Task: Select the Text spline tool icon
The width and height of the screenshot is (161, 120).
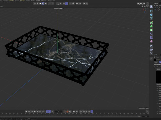Action: pyautogui.click(x=151, y=18)
